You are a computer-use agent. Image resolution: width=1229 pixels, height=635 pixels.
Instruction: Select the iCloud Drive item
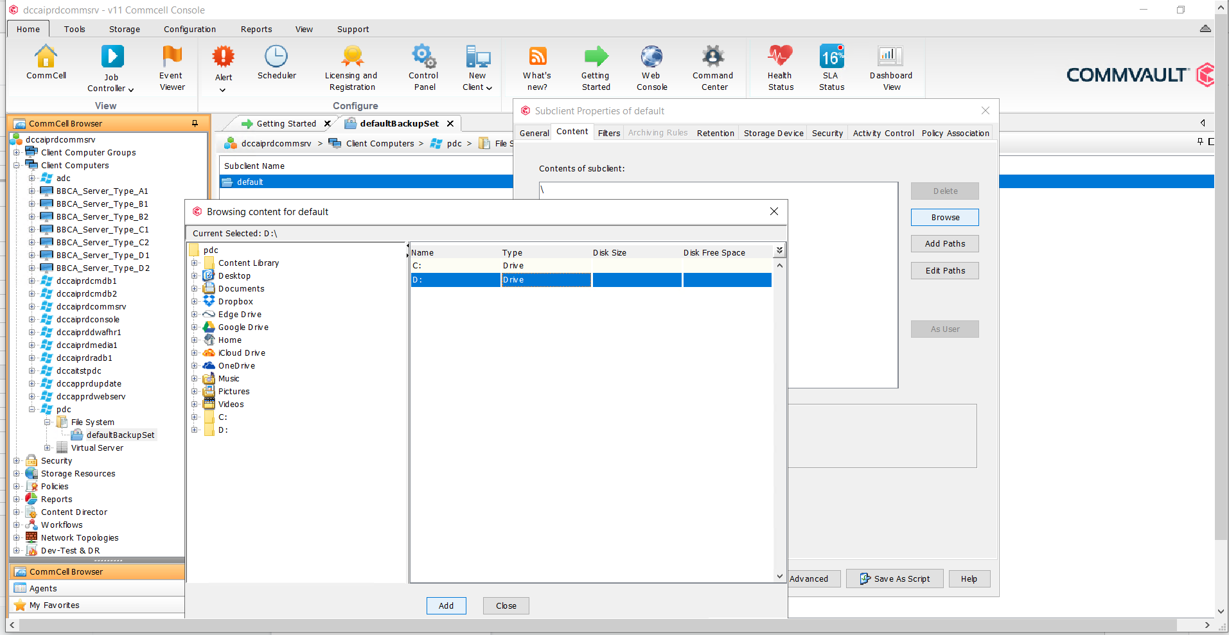241,352
